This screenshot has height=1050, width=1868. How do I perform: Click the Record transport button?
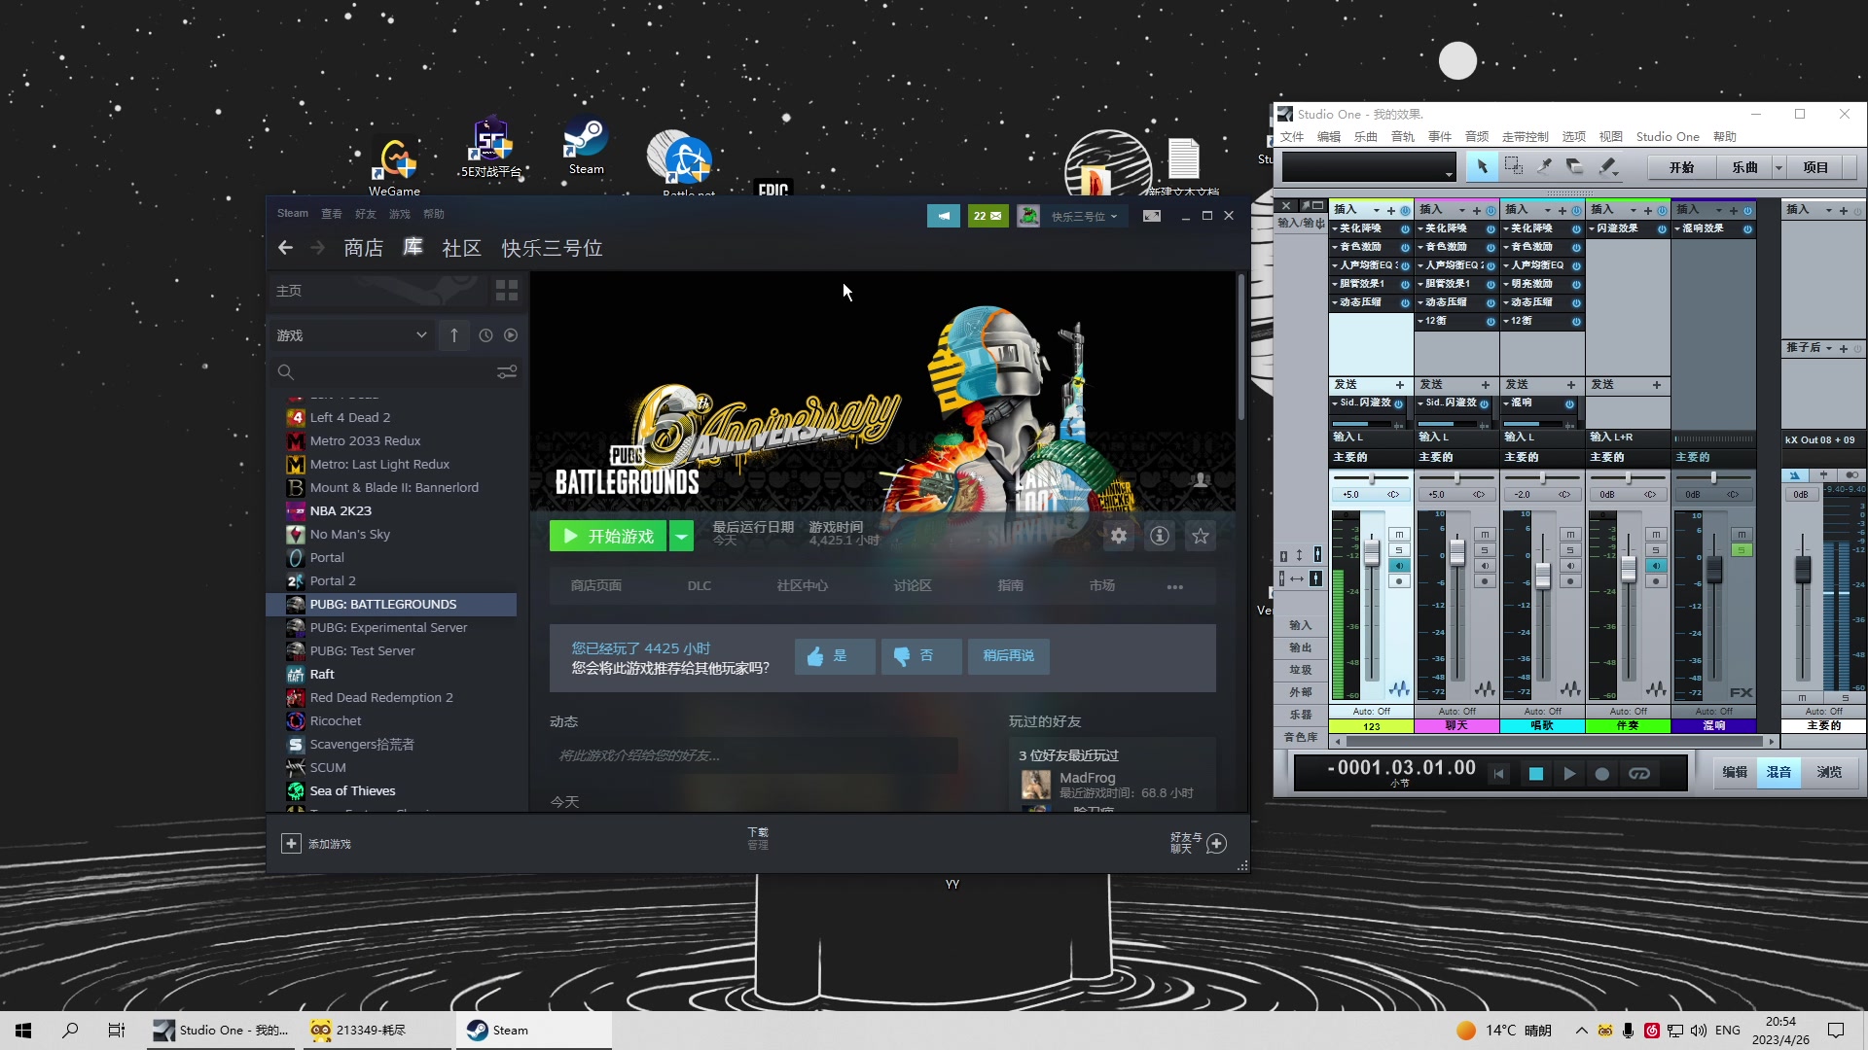(x=1602, y=774)
